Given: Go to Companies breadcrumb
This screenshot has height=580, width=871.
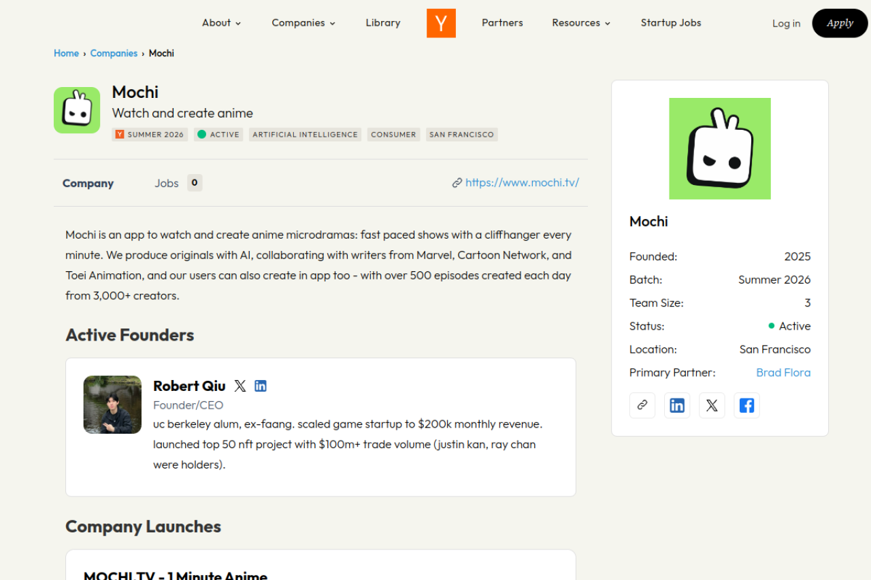Looking at the screenshot, I should pyautogui.click(x=114, y=53).
